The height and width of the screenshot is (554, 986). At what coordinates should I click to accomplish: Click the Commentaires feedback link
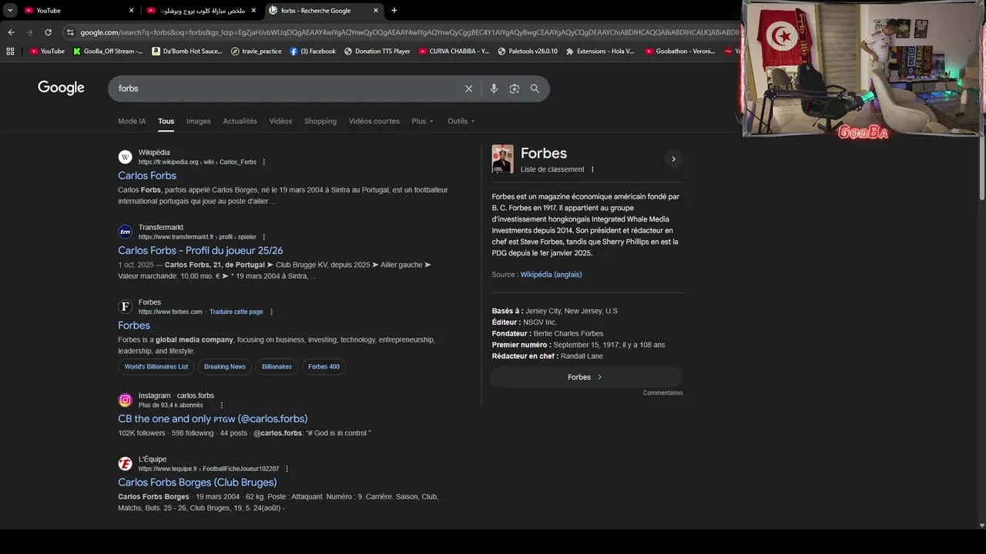pos(662,392)
